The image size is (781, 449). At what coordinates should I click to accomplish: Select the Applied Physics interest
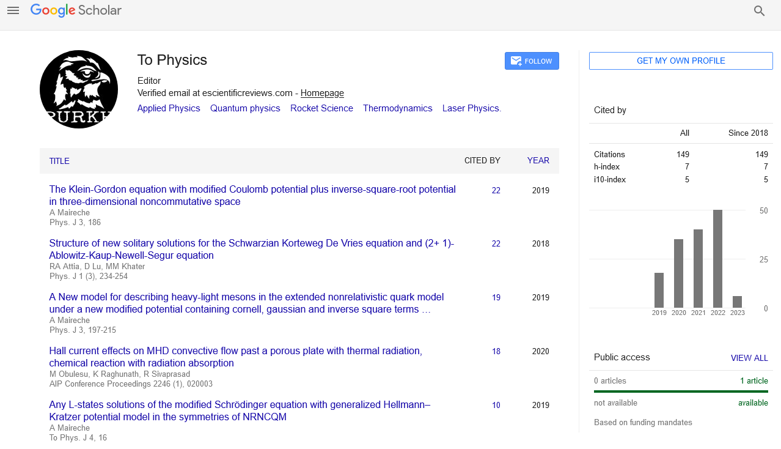pos(169,108)
